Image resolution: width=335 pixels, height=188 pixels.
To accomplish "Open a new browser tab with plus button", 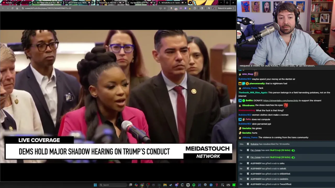I will click(190, 3).
